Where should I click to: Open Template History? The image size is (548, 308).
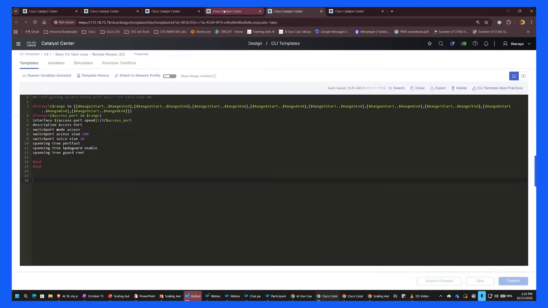[x=93, y=76]
